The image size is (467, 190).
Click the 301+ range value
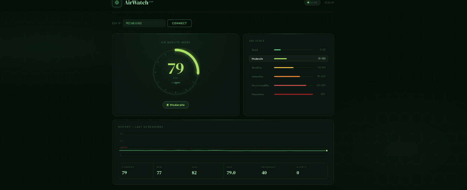[x=323, y=94]
